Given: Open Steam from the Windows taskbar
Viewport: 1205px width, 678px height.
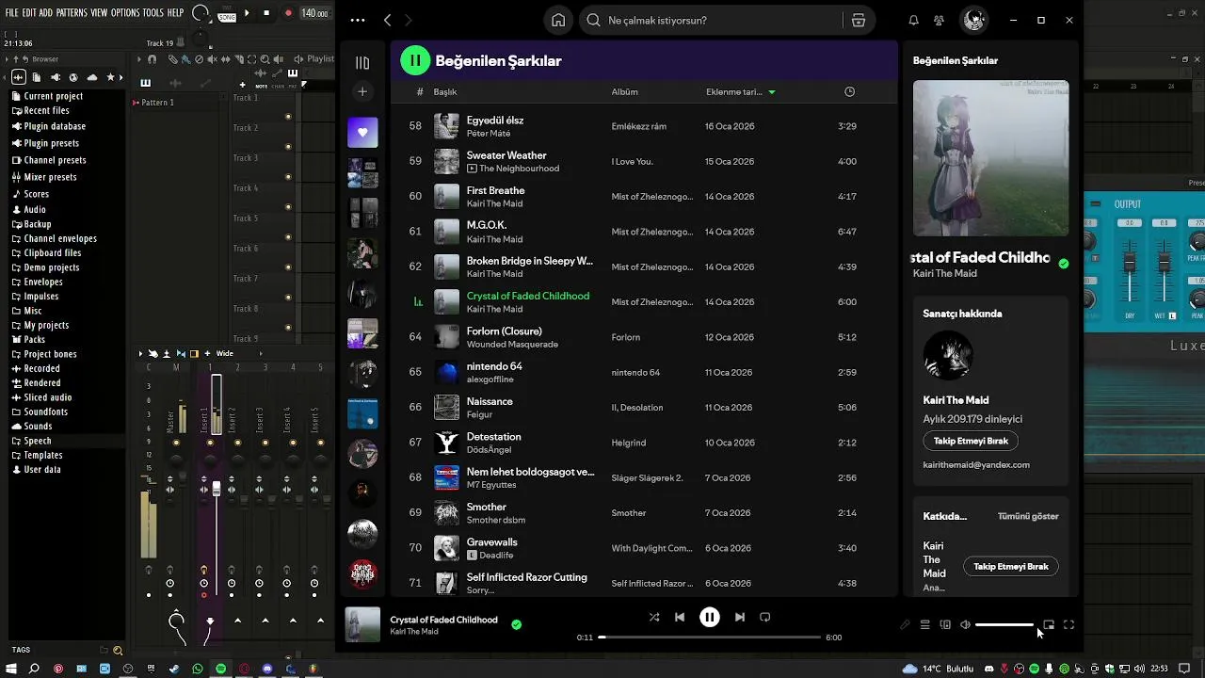Looking at the screenshot, I should point(173,669).
